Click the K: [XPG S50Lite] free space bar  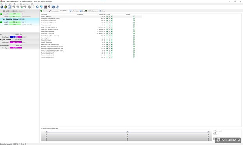(x=16, y=42)
